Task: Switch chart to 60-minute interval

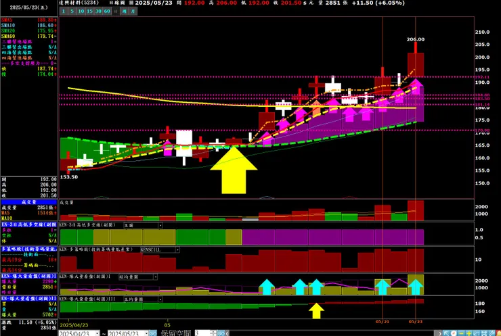Action: (x=107, y=11)
